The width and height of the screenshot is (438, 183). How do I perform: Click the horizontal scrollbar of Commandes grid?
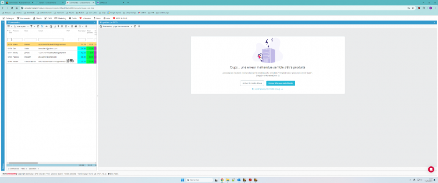click(23, 163)
